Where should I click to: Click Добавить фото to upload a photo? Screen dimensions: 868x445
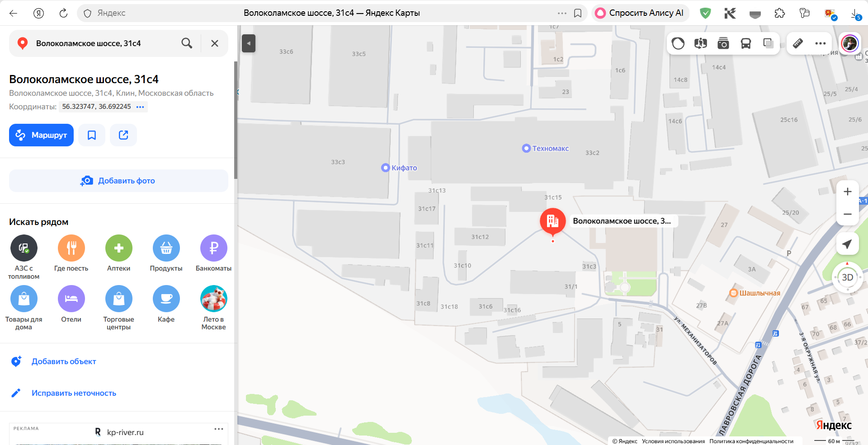pos(118,181)
